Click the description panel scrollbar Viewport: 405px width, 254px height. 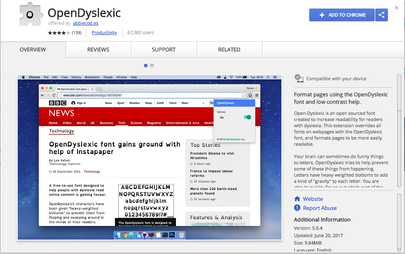[x=399, y=130]
